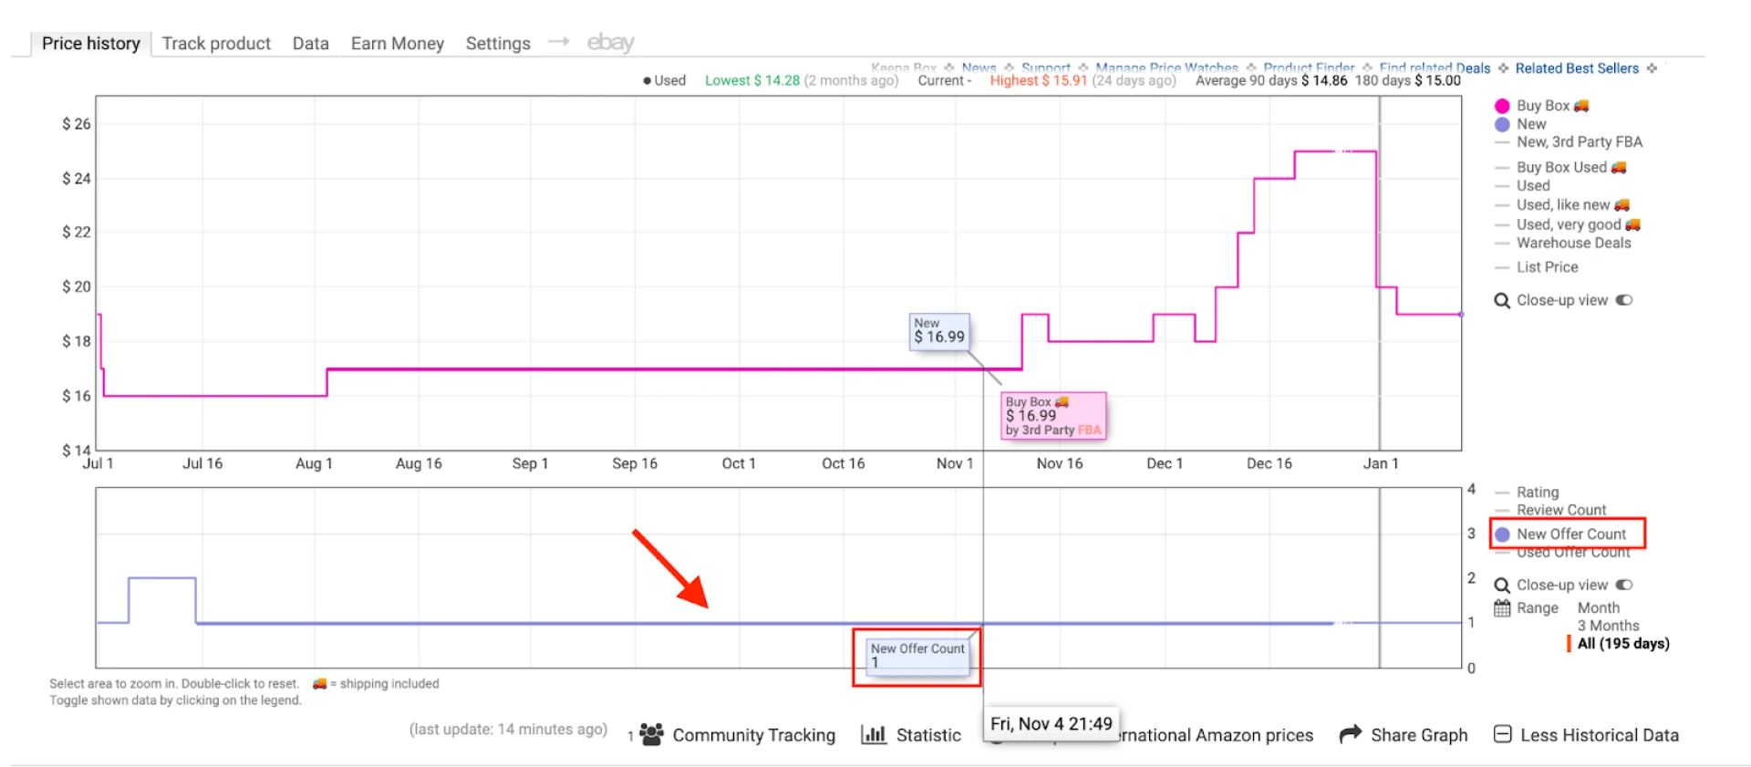Click the $ 24 y-axis label

tap(77, 179)
